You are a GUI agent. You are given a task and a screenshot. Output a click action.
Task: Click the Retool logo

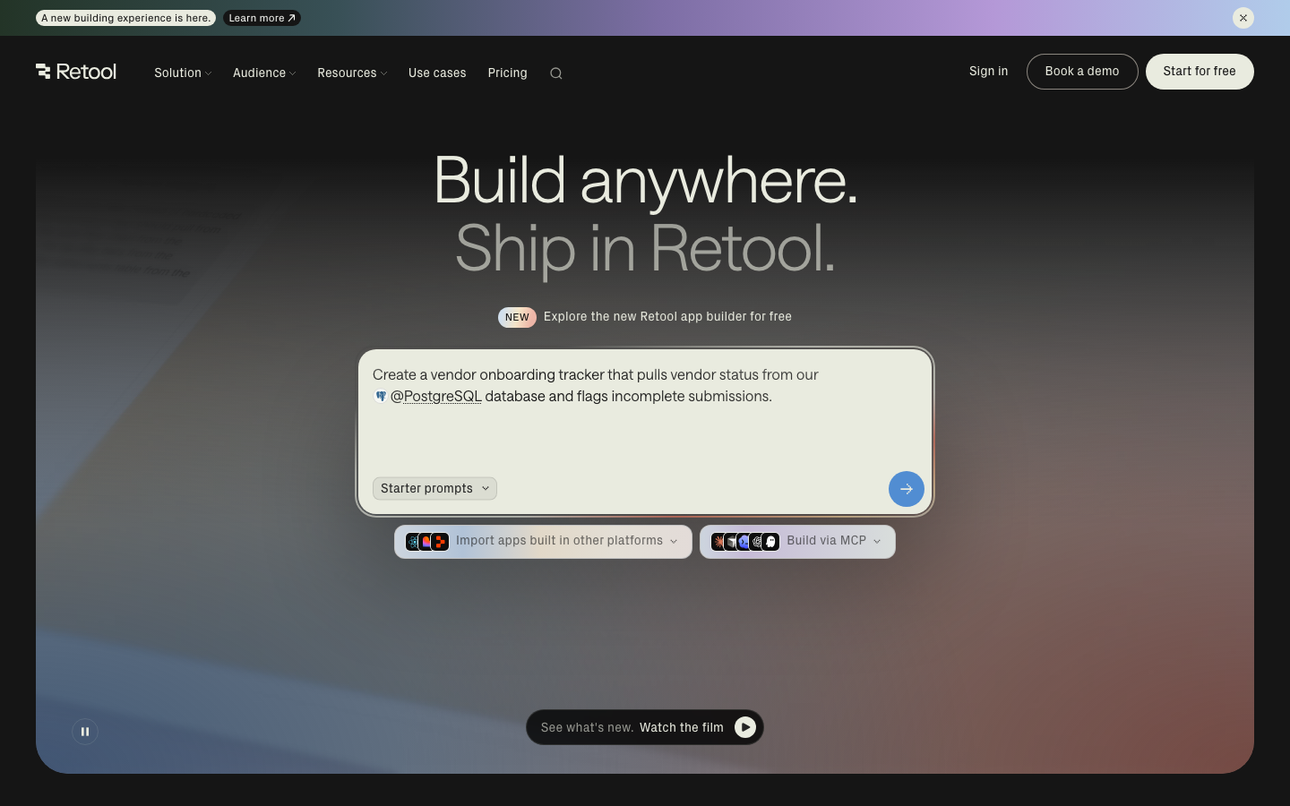pyautogui.click(x=76, y=72)
